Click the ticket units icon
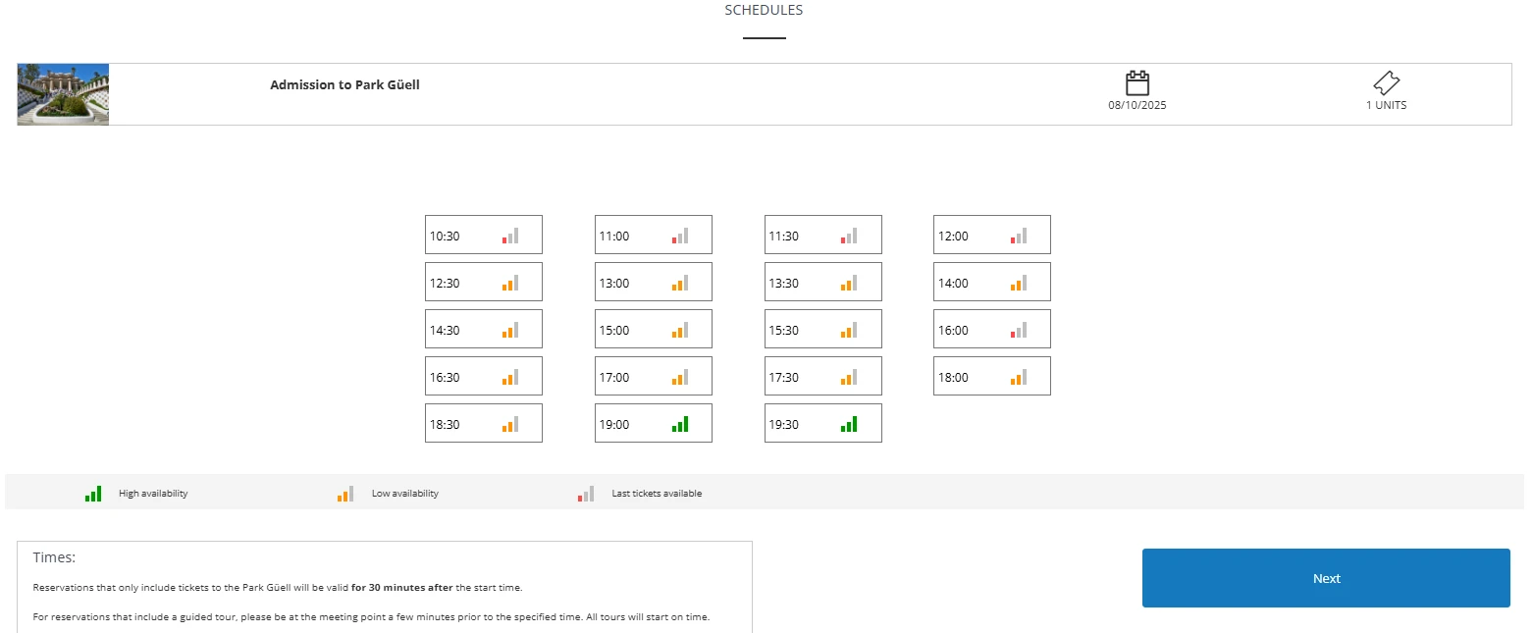The image size is (1533, 633). (1386, 83)
